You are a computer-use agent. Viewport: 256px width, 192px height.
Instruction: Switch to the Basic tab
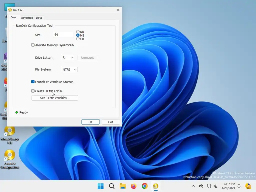coord(14,17)
